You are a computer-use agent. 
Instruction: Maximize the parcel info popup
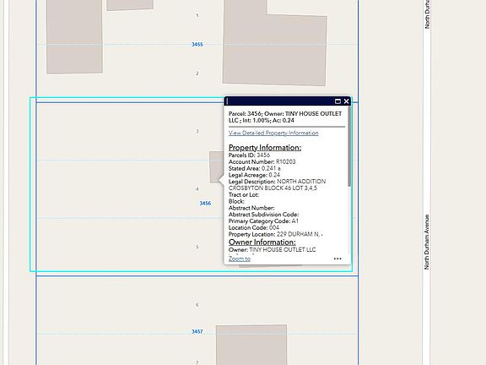[x=337, y=101]
